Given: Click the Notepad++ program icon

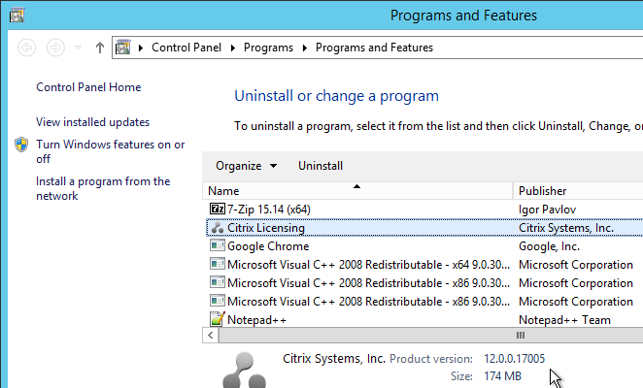Looking at the screenshot, I should [x=218, y=319].
